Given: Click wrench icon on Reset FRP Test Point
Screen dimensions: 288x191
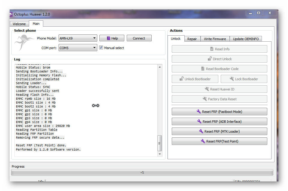Looking at the screenshot, I should click(x=203, y=141).
